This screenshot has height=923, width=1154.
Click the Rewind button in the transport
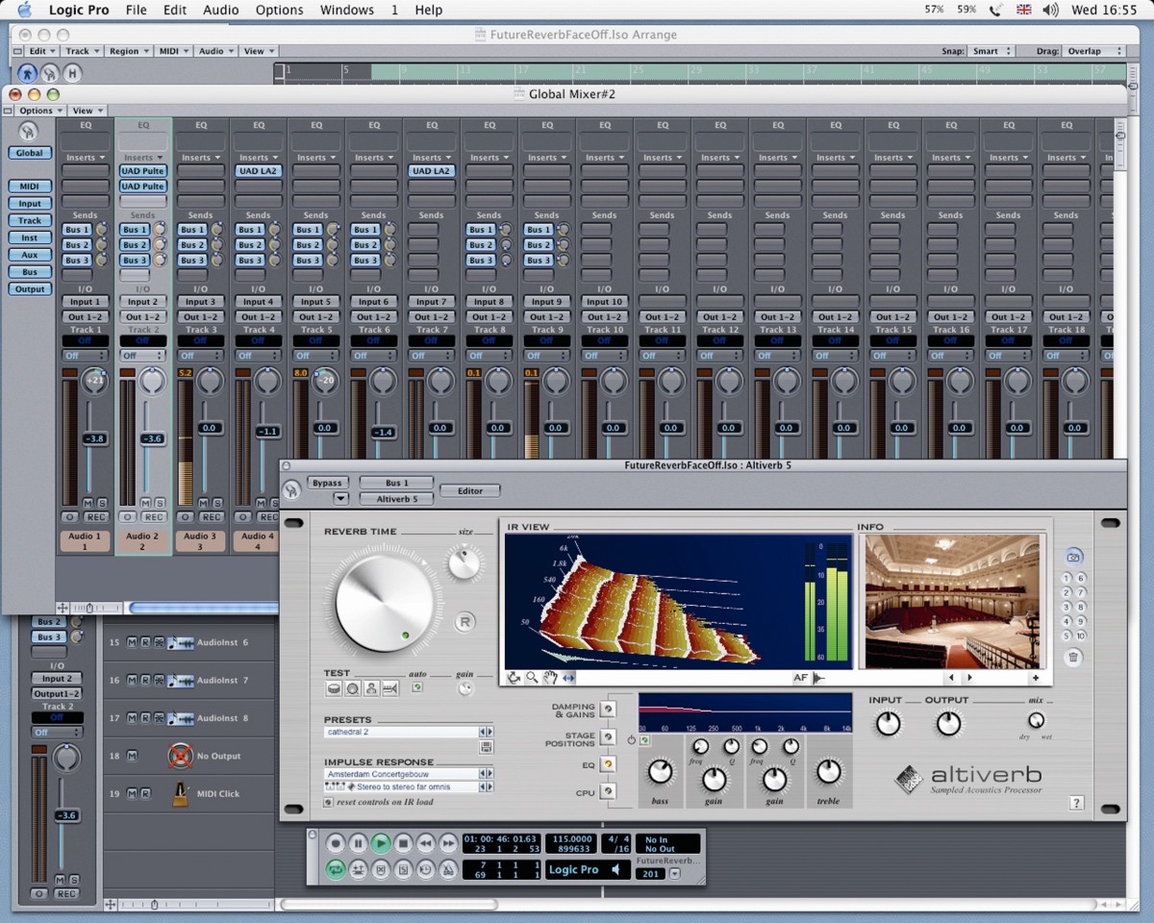pos(426,843)
